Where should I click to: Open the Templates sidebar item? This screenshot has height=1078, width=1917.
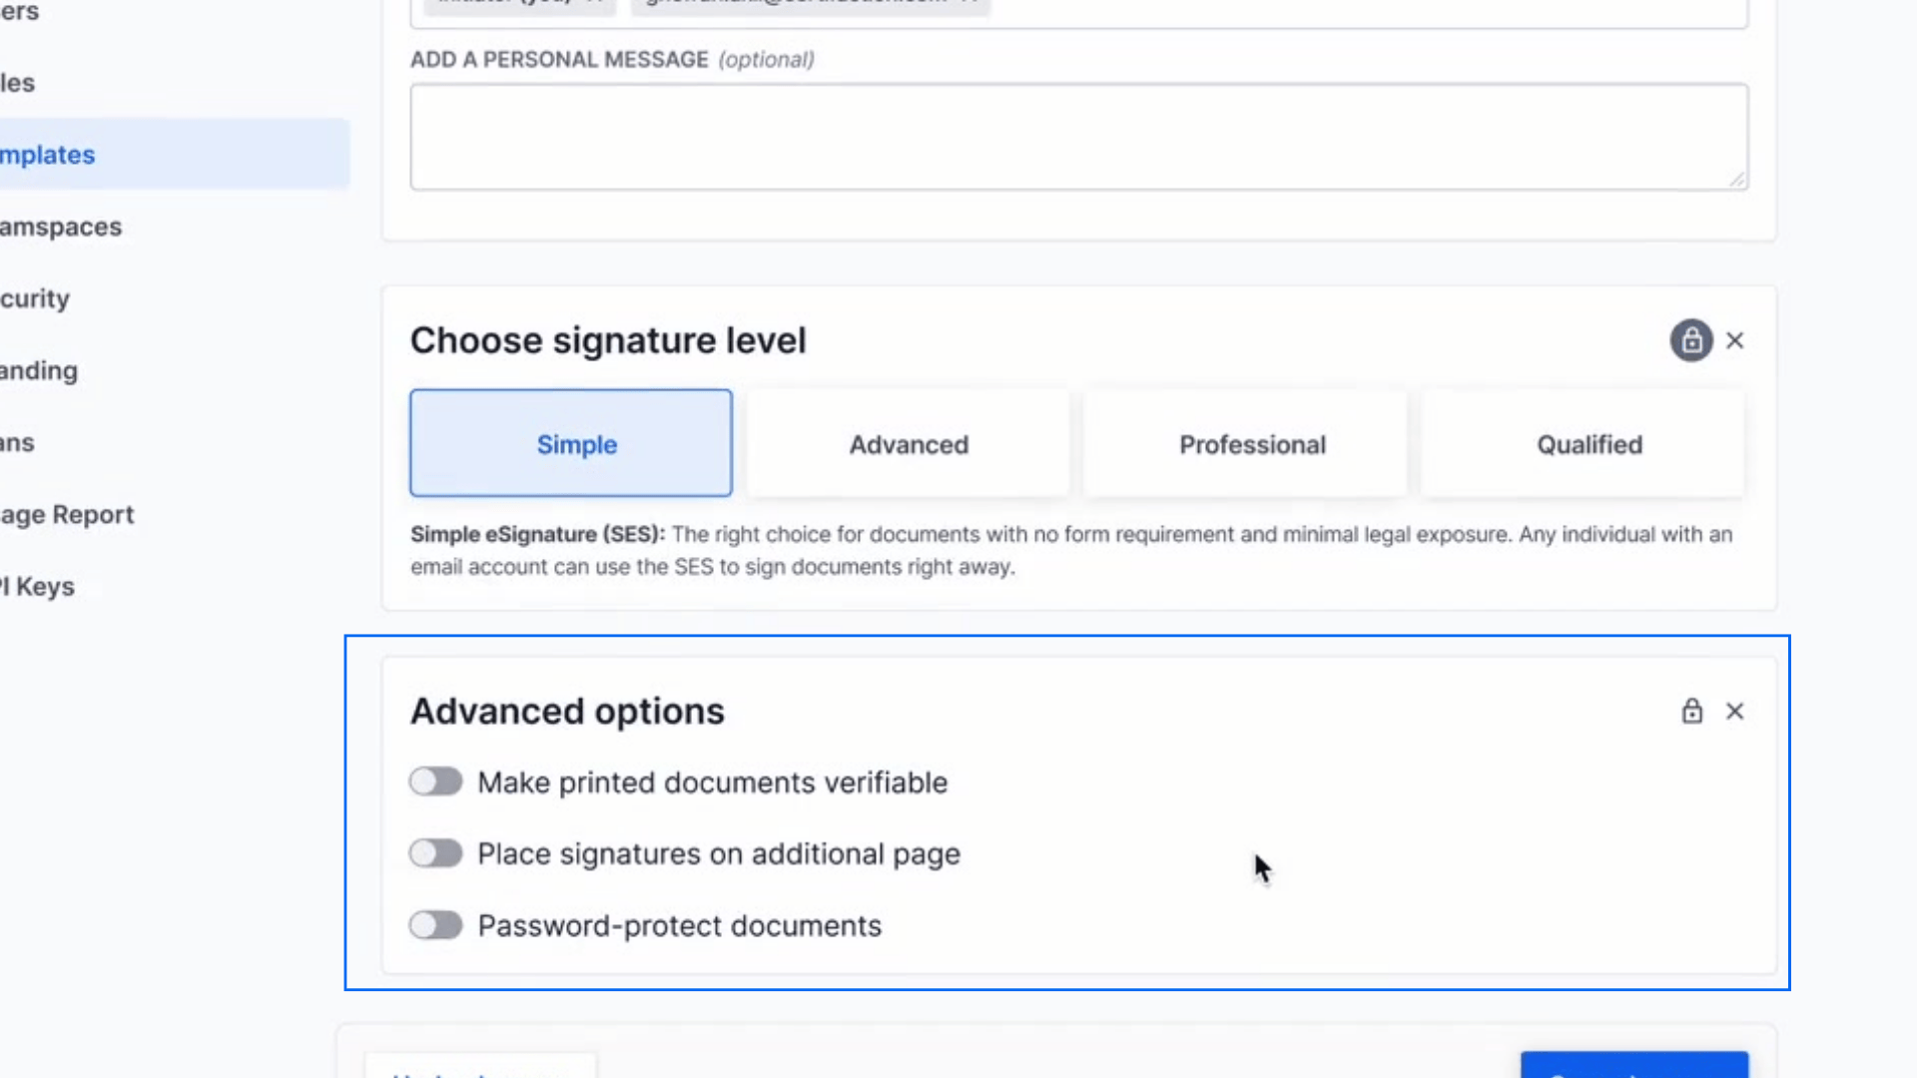click(x=48, y=155)
